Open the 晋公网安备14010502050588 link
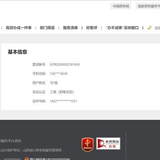The width and height of the screenshot is (160, 160). pos(50,159)
